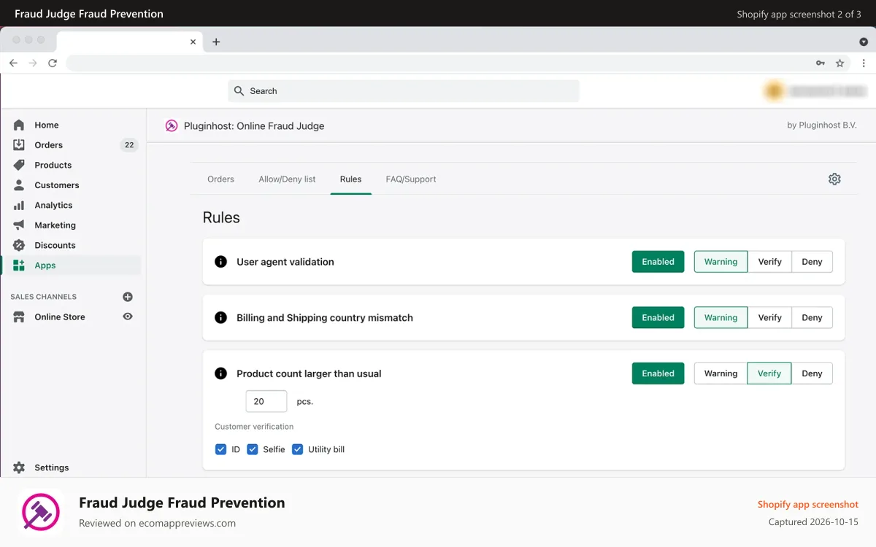Click the Pluginhost gavel logo icon
The image size is (876, 547).
coord(172,125)
